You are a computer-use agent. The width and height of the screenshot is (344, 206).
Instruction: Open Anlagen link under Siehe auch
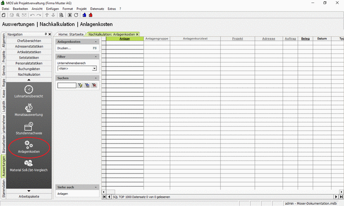(63, 194)
